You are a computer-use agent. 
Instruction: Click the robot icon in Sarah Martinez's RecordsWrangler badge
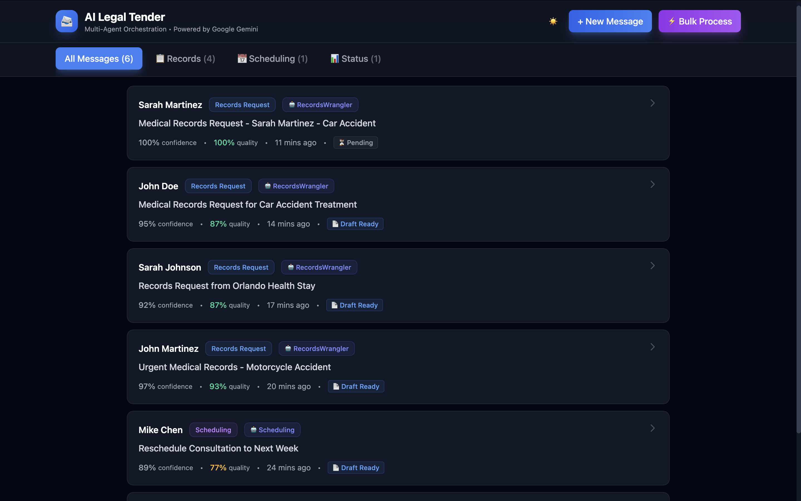291,105
